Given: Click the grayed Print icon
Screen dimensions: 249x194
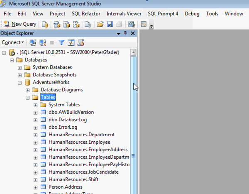Looking at the screenshot, I should point(119,24).
